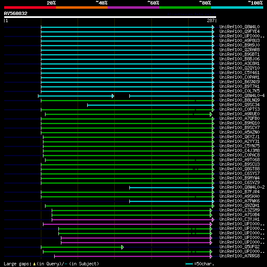
Task: Select the UniRef100_A9SKA0 label
Action: [239, 196]
